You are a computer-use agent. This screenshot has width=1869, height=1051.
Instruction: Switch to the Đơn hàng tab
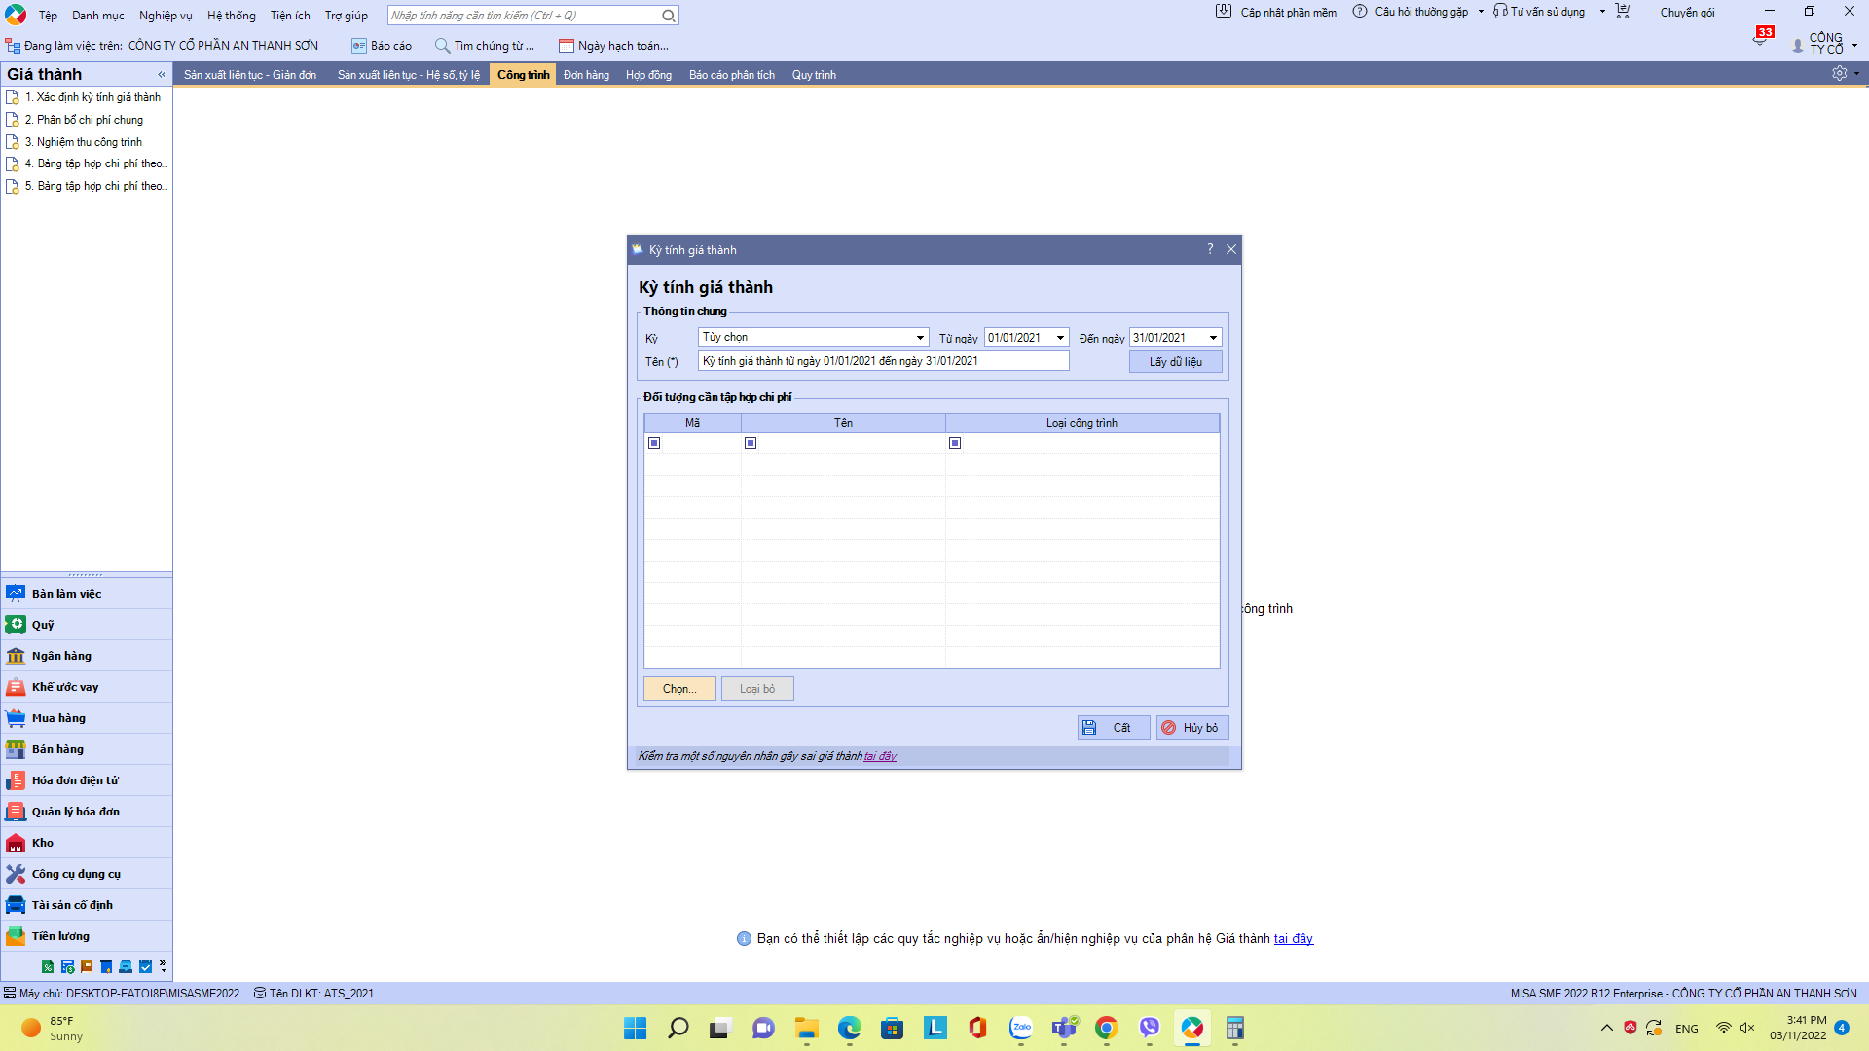click(586, 75)
